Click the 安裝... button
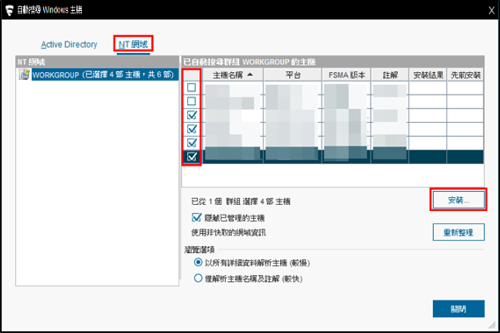The width and height of the screenshot is (500, 333). [458, 200]
